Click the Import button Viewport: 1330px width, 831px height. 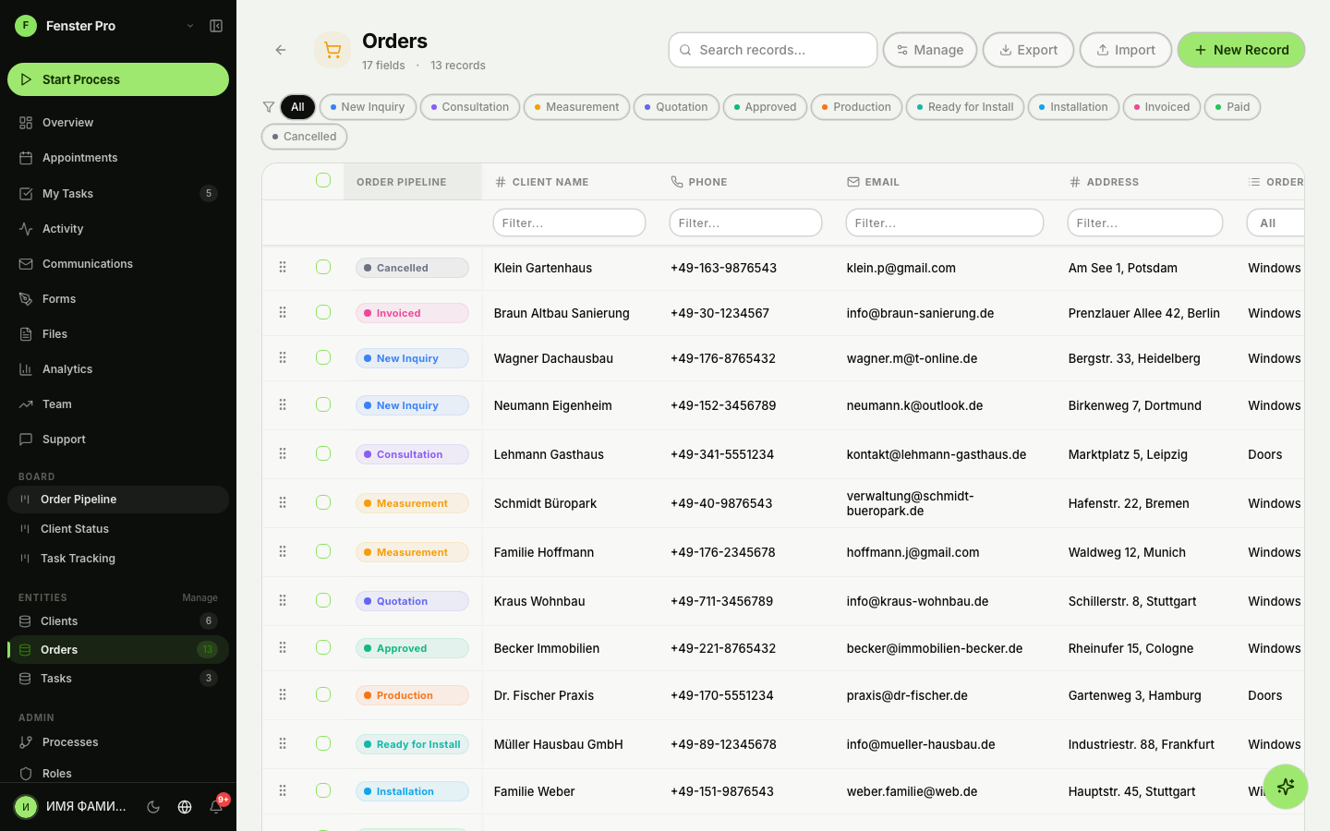pyautogui.click(x=1126, y=50)
